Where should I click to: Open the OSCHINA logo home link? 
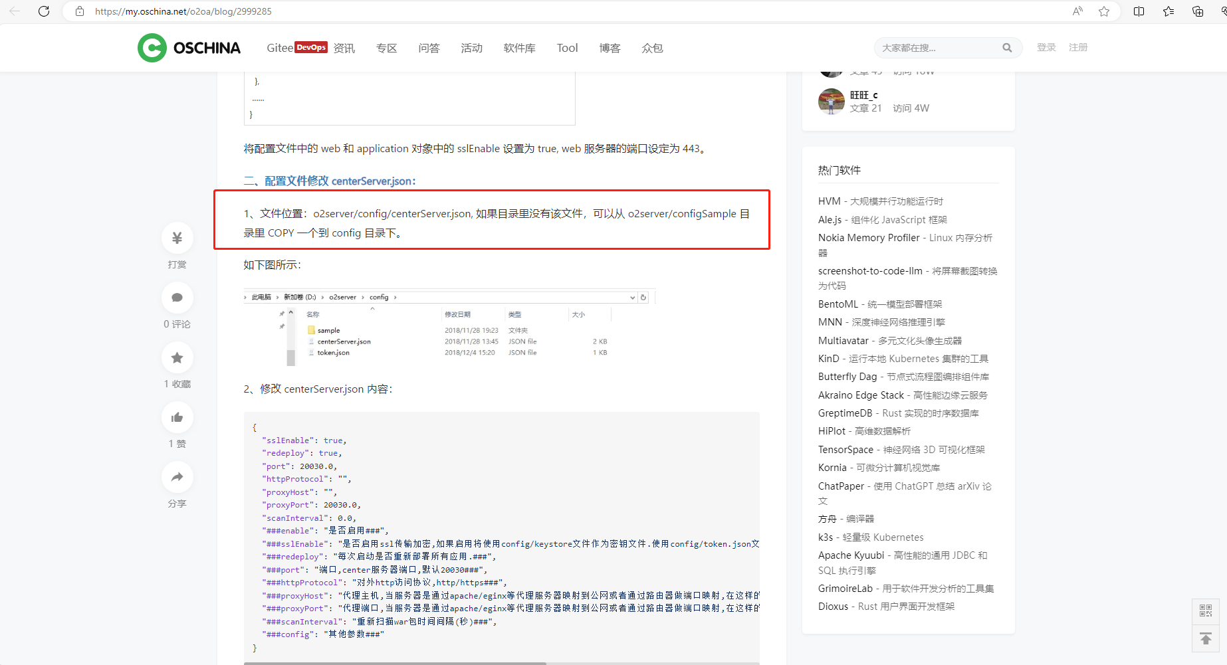189,48
